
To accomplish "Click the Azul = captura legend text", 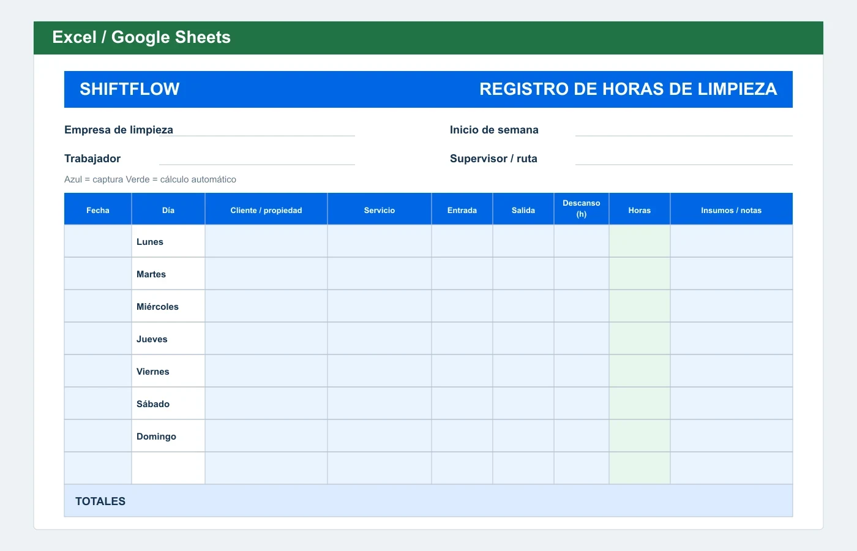I will (x=150, y=179).
